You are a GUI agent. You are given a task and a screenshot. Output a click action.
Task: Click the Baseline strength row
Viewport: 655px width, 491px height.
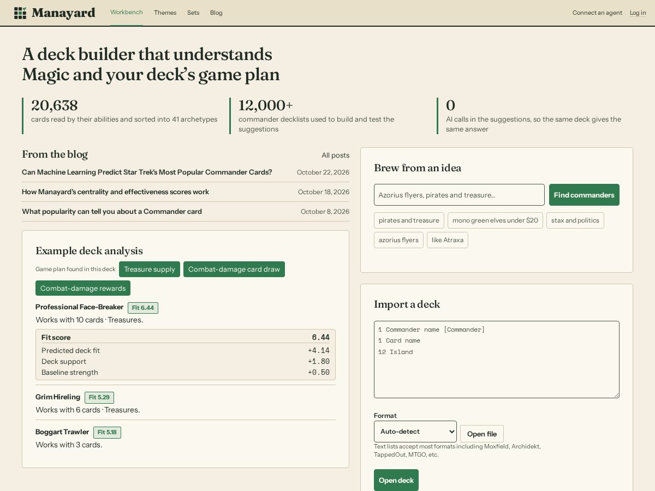186,373
